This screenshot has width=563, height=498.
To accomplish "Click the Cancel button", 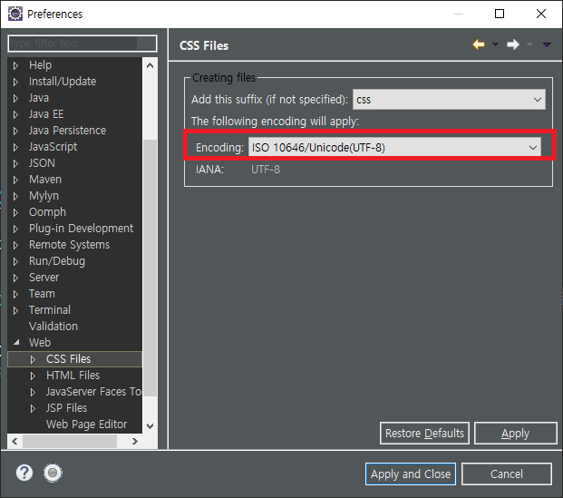I will coord(507,474).
